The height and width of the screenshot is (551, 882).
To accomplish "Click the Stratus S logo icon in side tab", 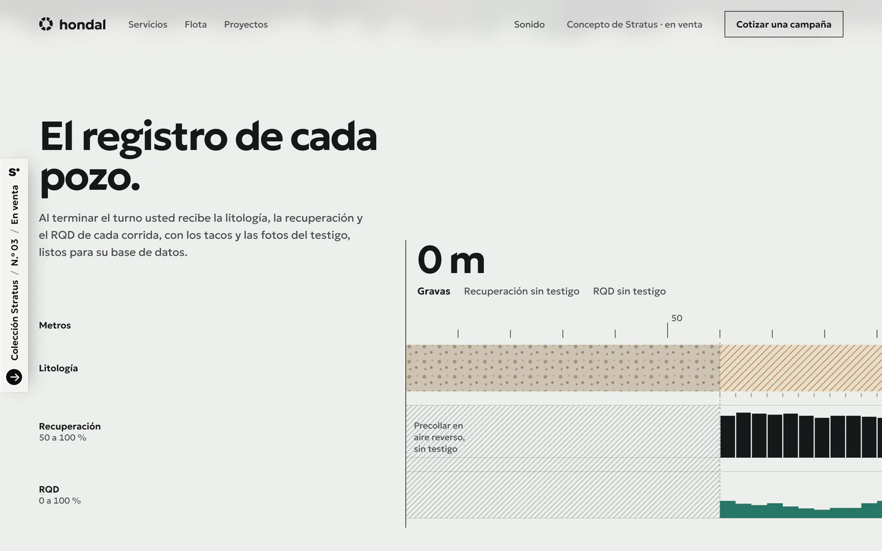I will [14, 172].
